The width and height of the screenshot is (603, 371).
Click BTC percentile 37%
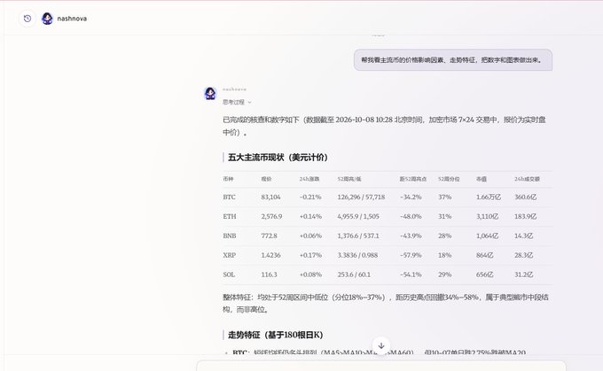point(444,197)
